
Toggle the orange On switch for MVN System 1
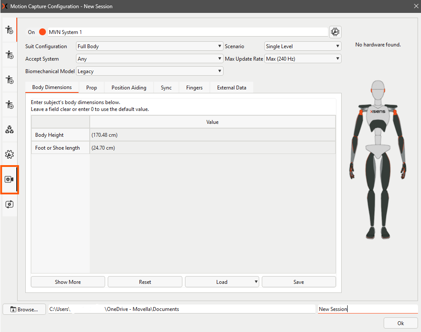[x=42, y=32]
